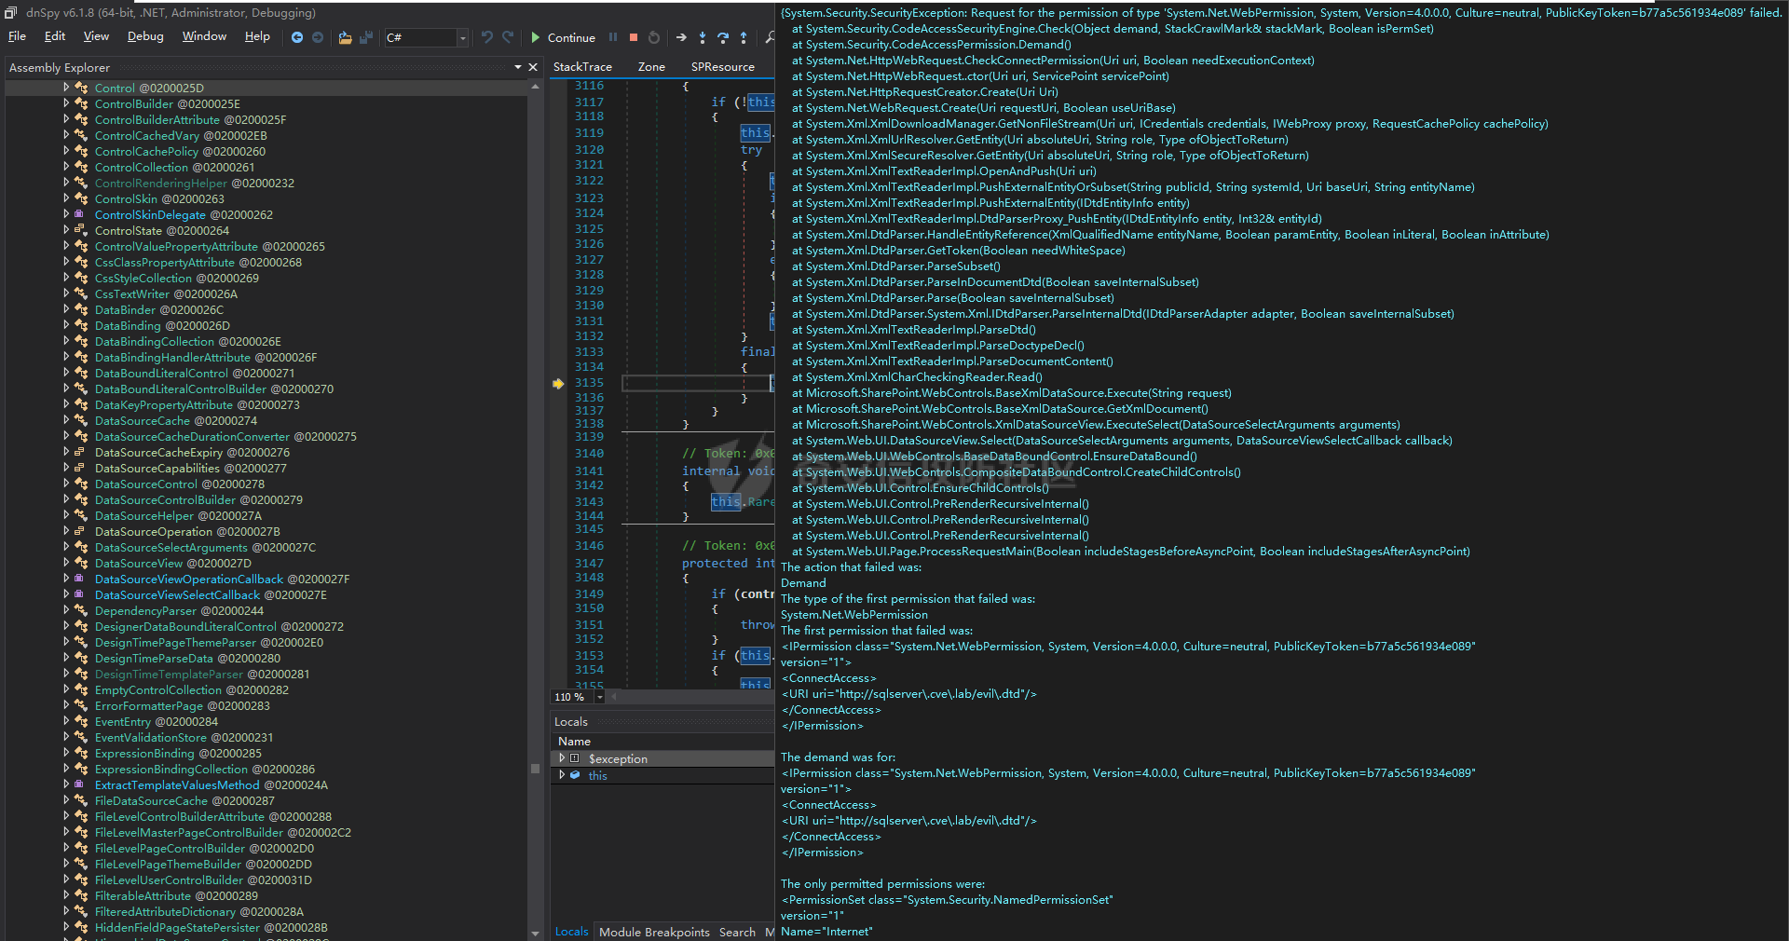1789x941 pixels.
Task: Select ControlState @02000264 enum item
Action: (x=162, y=231)
